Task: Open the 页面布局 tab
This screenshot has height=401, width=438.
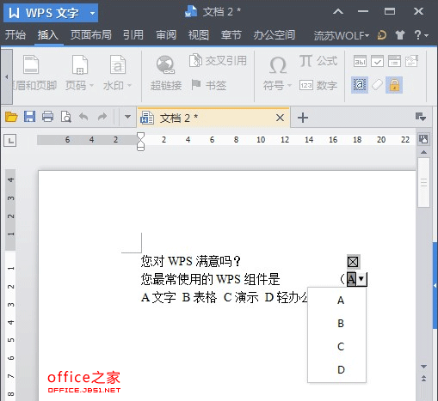Action: coord(91,35)
